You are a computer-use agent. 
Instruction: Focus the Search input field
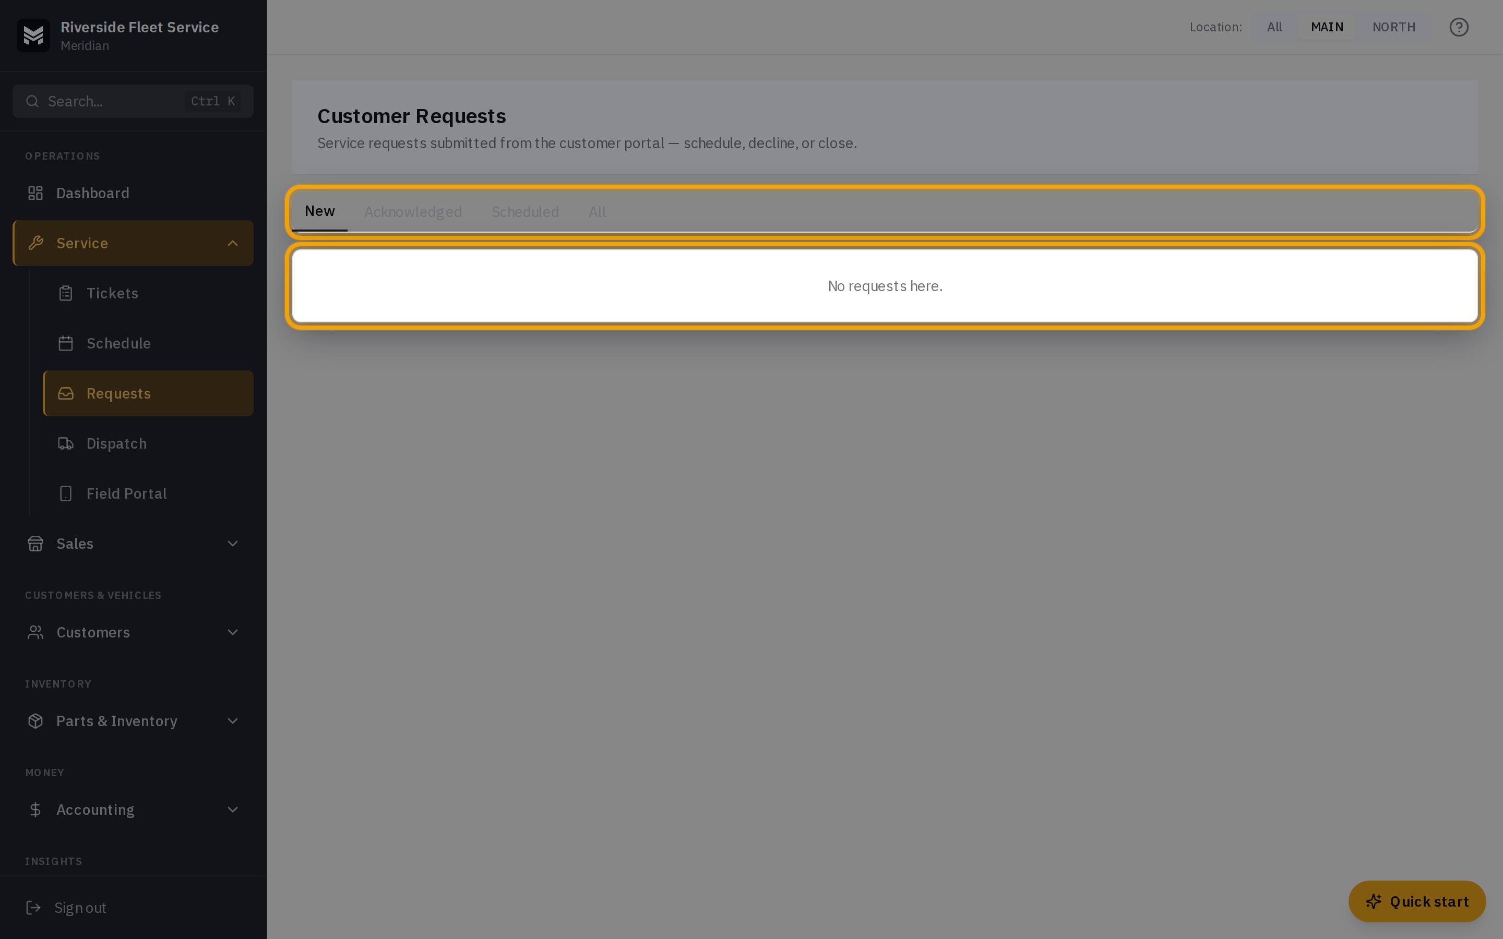coord(133,101)
